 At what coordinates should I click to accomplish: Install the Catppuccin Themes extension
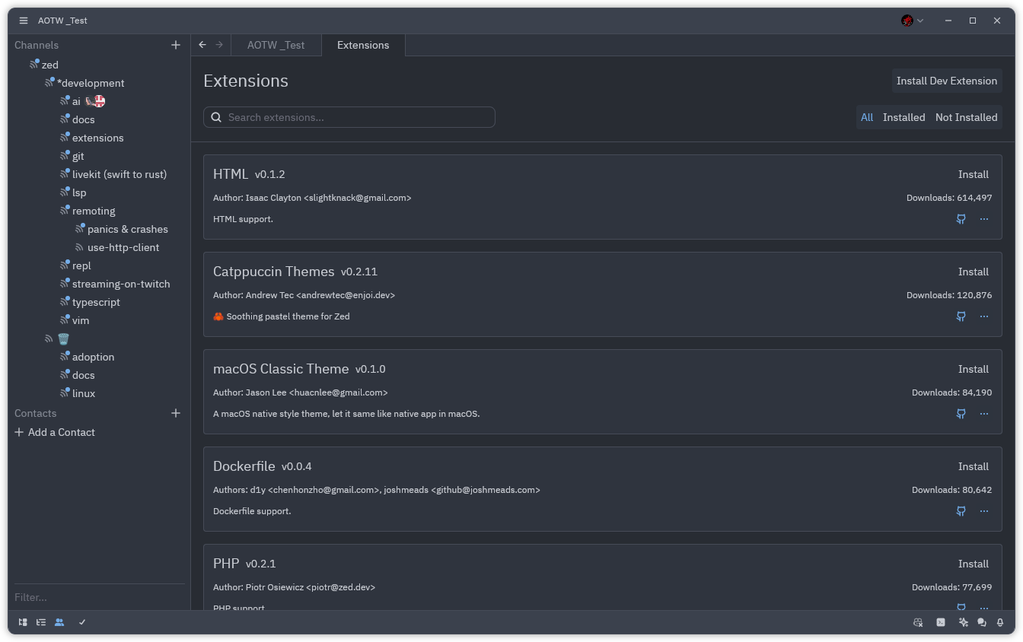974,272
